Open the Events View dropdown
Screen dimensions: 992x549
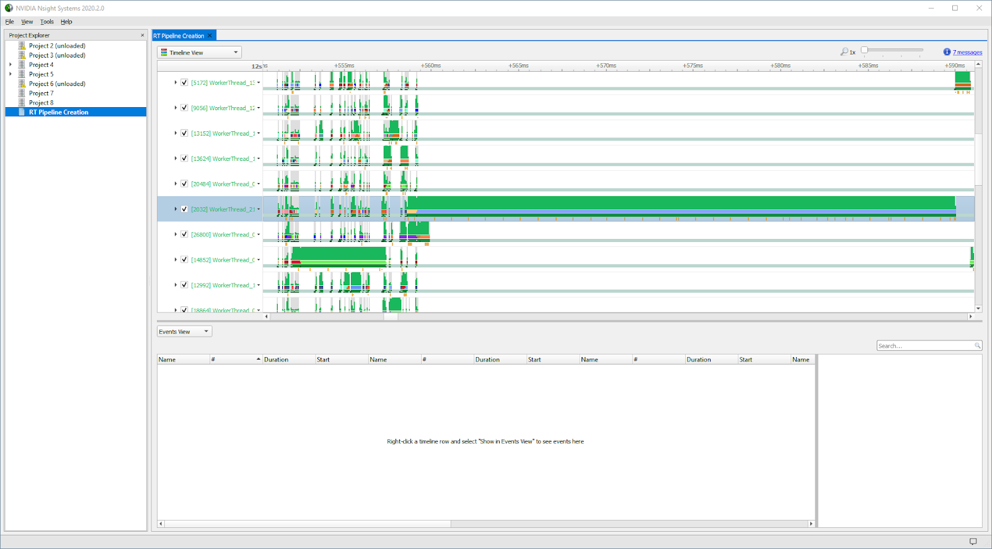184,332
